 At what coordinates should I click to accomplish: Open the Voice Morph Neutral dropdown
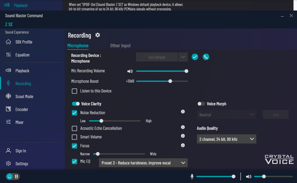(227, 115)
